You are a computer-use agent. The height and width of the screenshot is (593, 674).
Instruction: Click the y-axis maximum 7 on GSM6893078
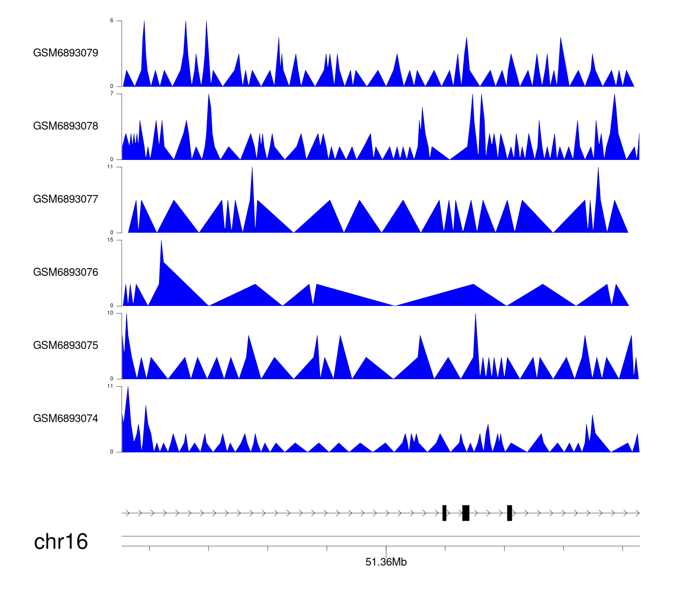coord(112,94)
